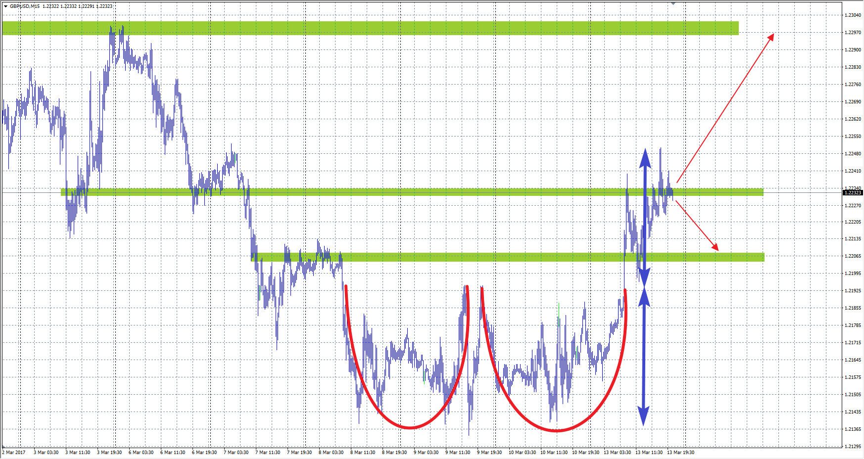Click the 13 Mar 03:30 time axis label
864x459 pixels.
point(617,453)
